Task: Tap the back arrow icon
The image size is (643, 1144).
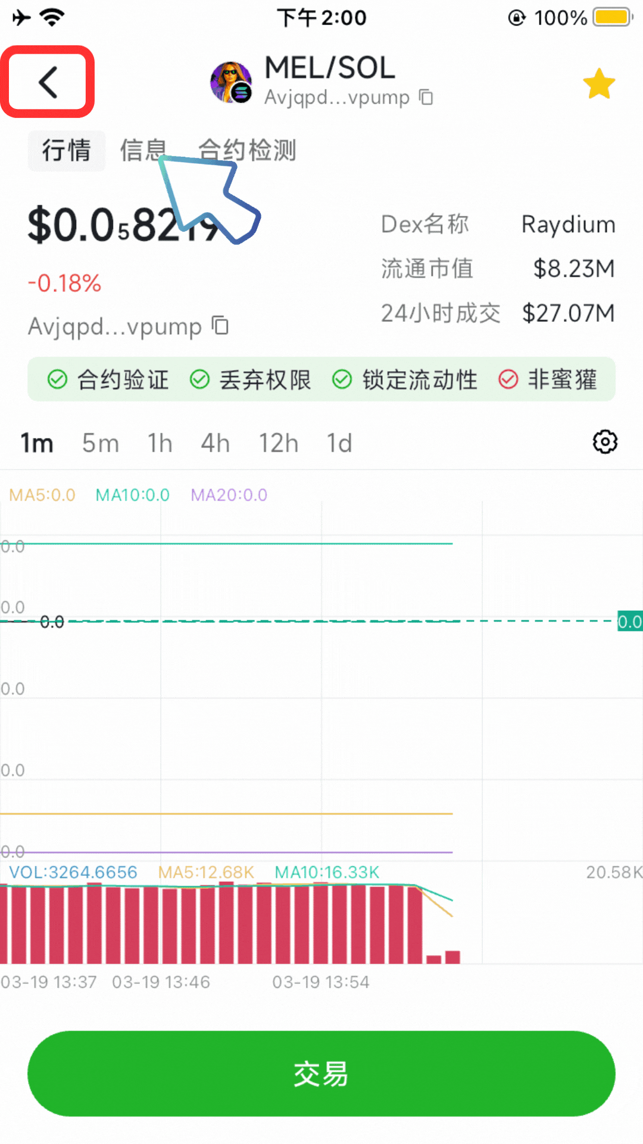Action: pyautogui.click(x=48, y=82)
